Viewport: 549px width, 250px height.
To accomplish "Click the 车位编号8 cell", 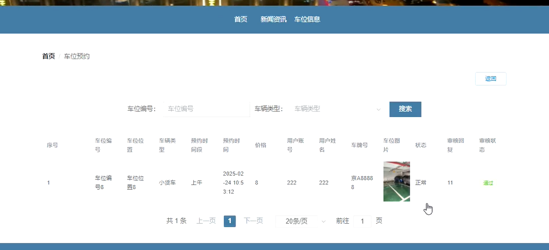I will click(x=103, y=183).
